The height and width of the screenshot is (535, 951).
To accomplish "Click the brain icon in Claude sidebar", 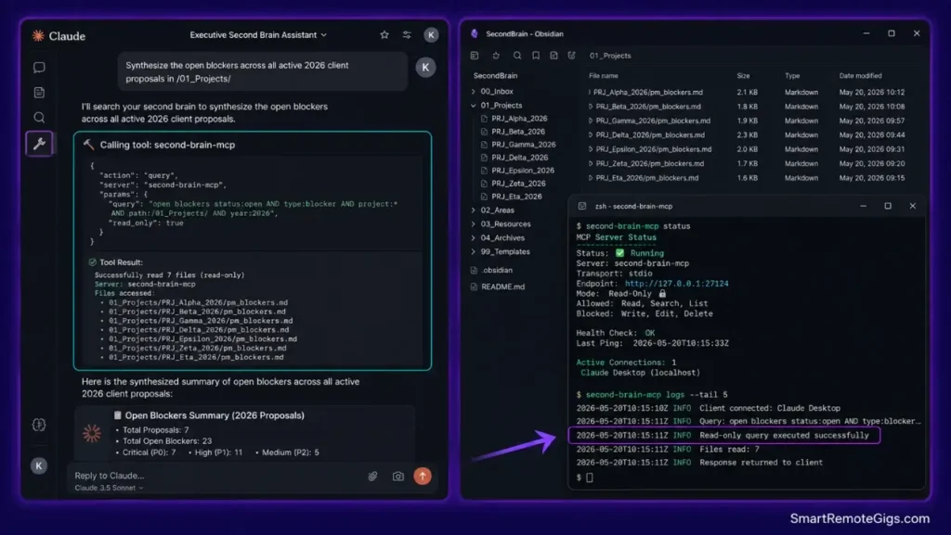I will tap(39, 425).
